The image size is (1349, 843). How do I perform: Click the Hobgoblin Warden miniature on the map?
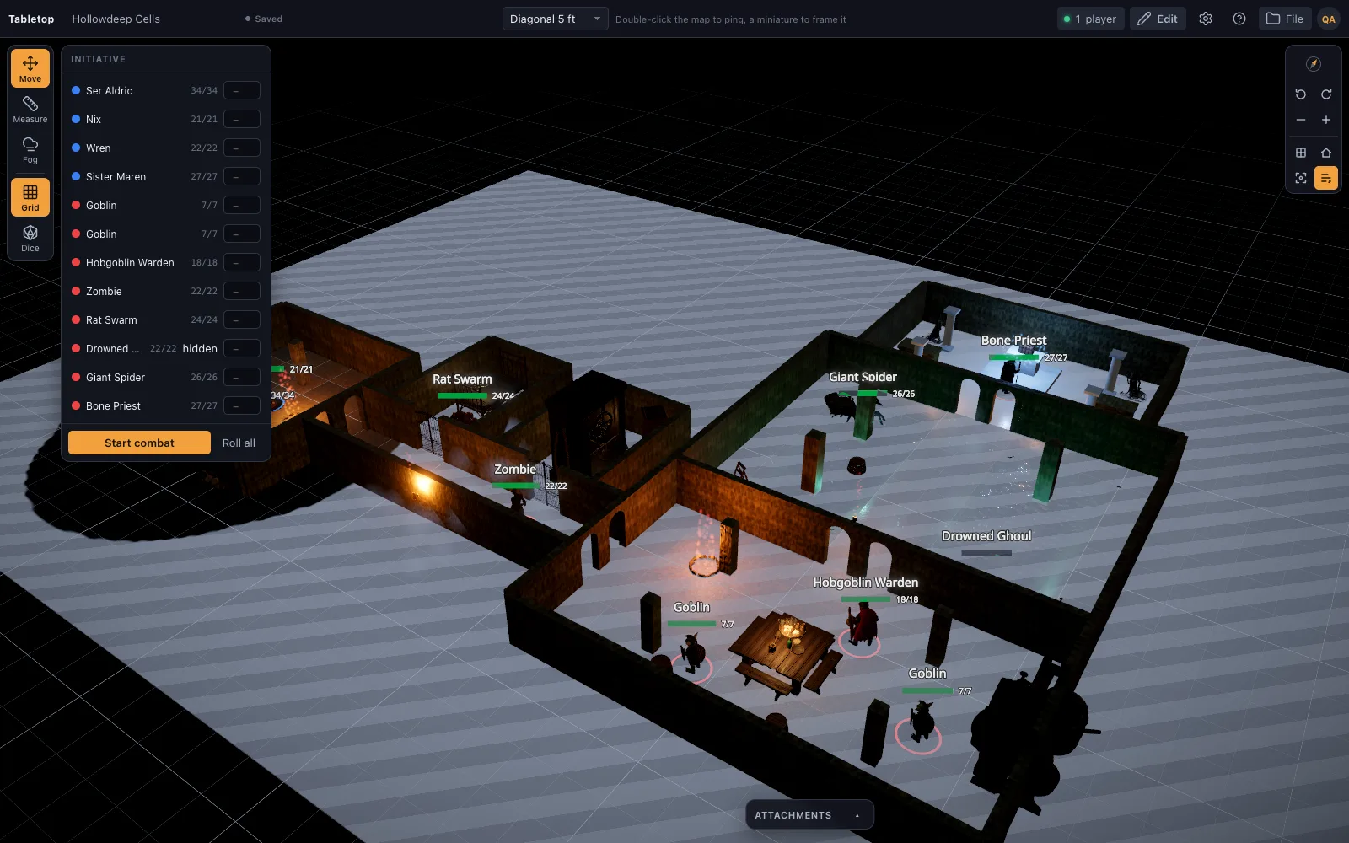click(862, 625)
